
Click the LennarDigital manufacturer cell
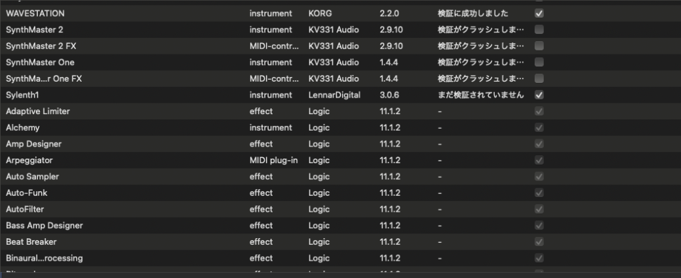pyautogui.click(x=335, y=95)
